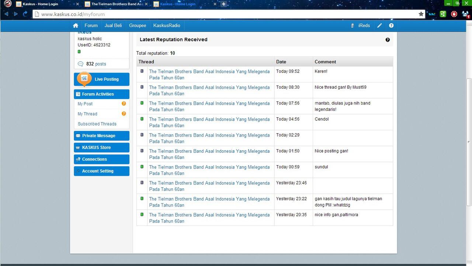Open Subscribed Threads link
The width and height of the screenshot is (472, 266).
click(x=97, y=124)
